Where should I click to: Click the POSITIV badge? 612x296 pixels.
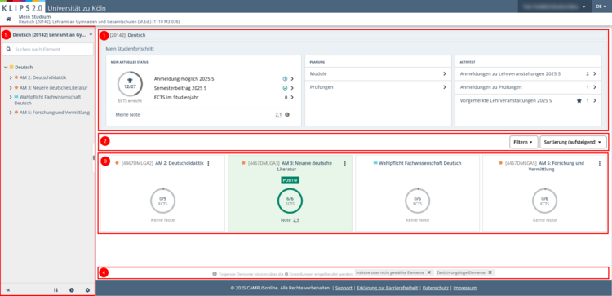click(290, 180)
